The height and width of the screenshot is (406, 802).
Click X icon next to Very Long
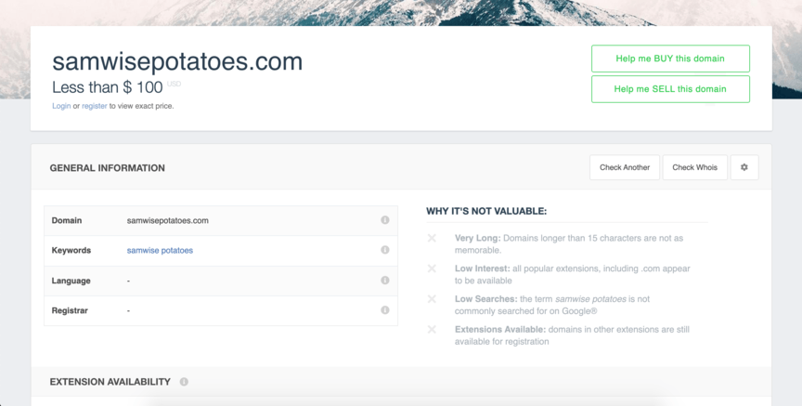click(x=433, y=238)
